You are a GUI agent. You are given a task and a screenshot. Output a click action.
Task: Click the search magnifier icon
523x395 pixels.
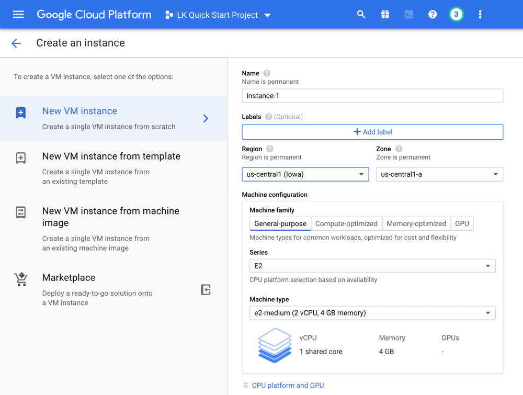[x=361, y=15]
